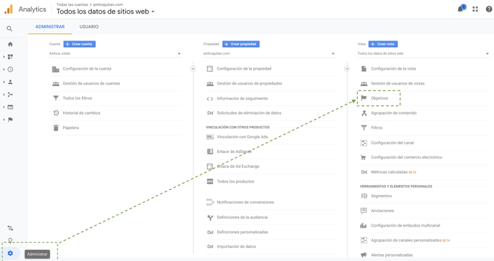This screenshot has width=494, height=261.
Task: Click the Crear vista button
Action: click(x=383, y=44)
